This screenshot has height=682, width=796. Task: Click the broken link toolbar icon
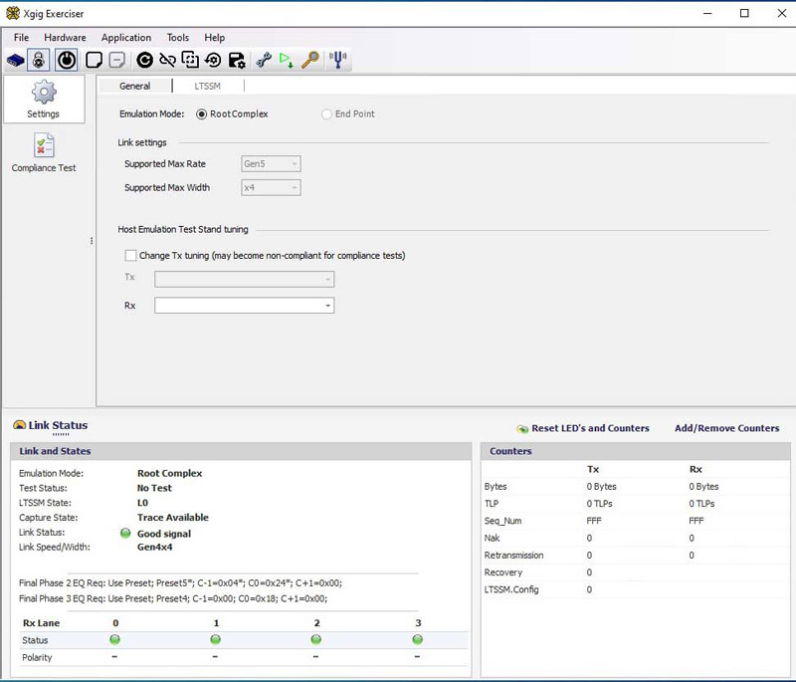point(167,60)
